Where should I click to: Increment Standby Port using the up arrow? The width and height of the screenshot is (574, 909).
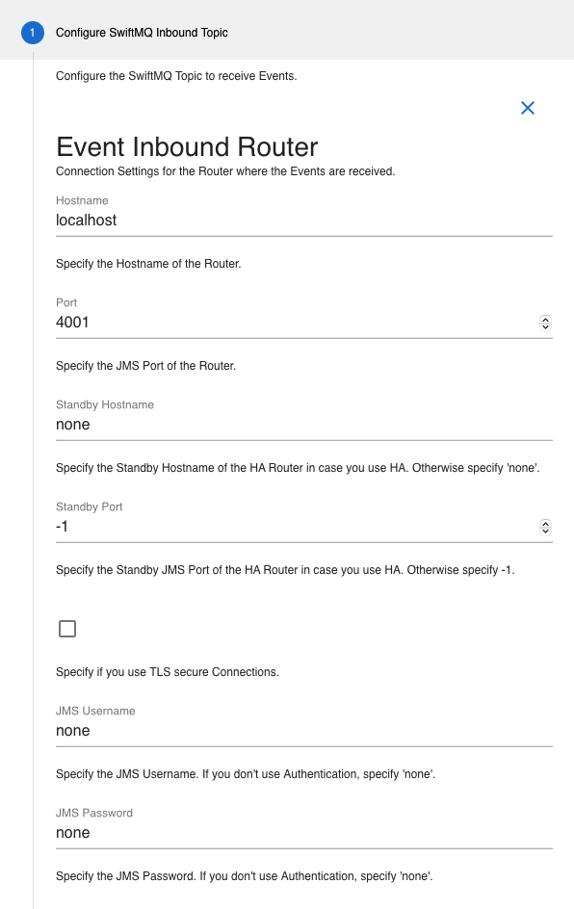[545, 523]
